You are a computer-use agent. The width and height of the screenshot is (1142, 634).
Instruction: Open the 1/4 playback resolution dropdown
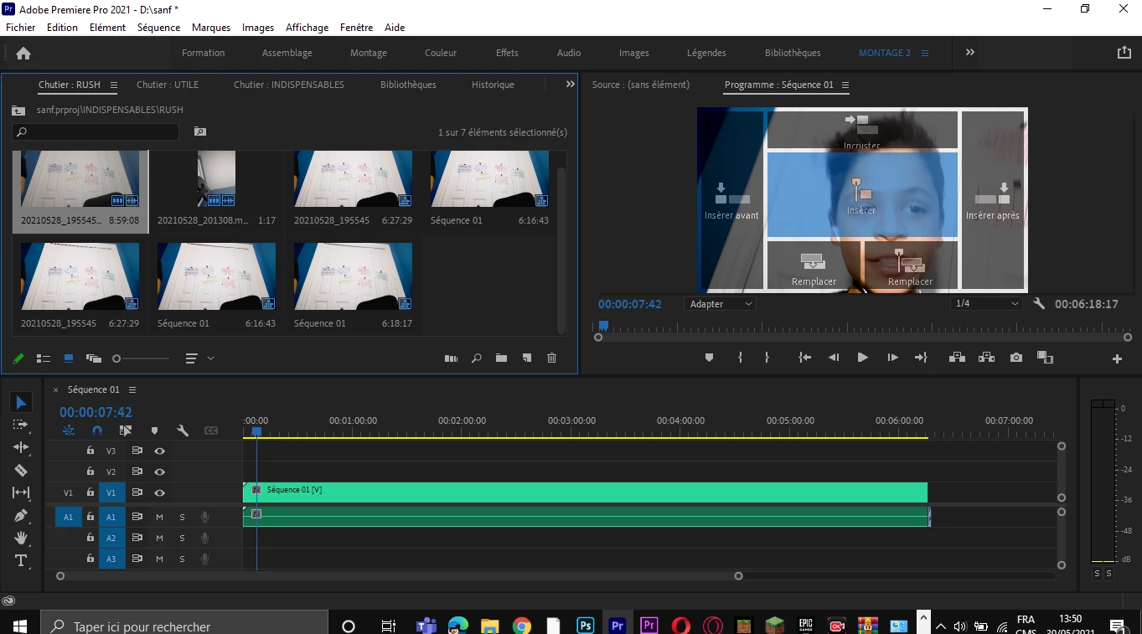click(987, 304)
